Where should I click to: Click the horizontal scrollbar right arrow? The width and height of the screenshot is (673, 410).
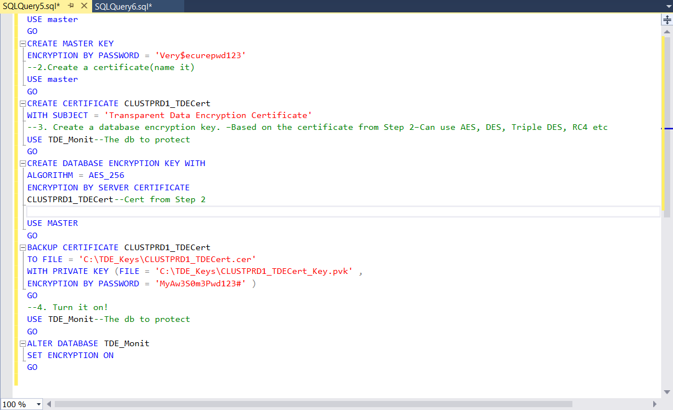point(655,404)
